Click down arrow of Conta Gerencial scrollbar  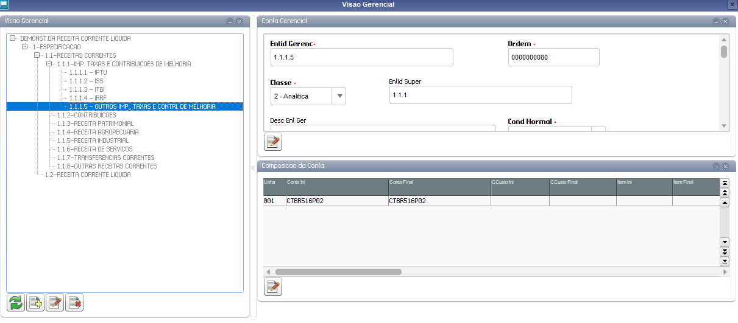coord(724,126)
